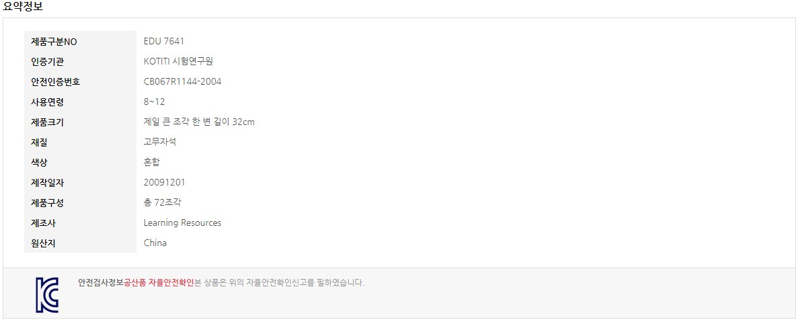
Task: Click the 고무자석 material value
Action: coord(160,142)
